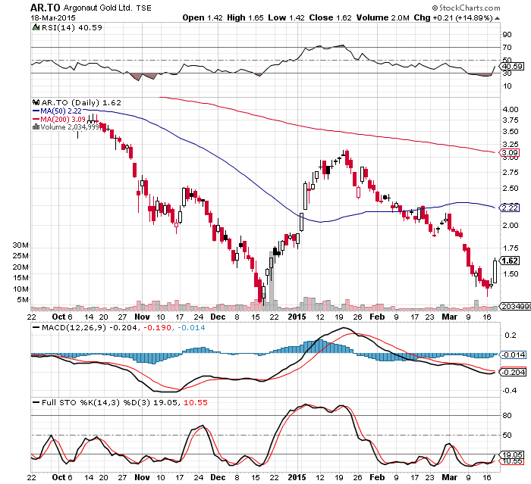This screenshot has width=531, height=484.
Task: Click the -0.190 MACD signal value in legend
Action: tap(158, 328)
